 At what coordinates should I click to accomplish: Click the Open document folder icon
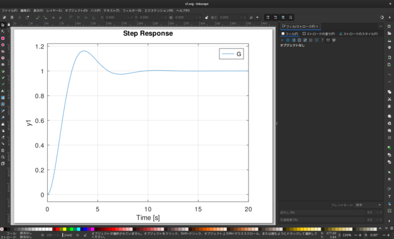click(x=389, y=33)
